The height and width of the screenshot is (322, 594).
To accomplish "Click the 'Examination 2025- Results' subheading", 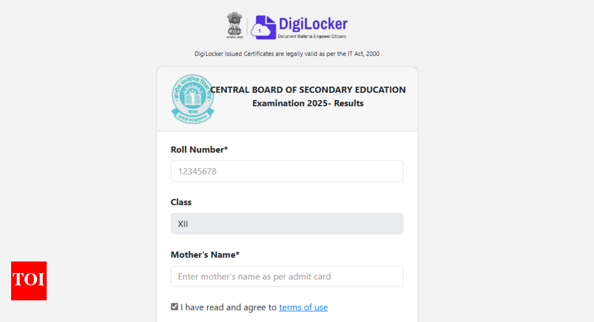I will (x=308, y=103).
